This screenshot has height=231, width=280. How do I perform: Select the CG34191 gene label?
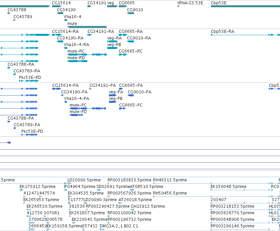tap(97, 3)
